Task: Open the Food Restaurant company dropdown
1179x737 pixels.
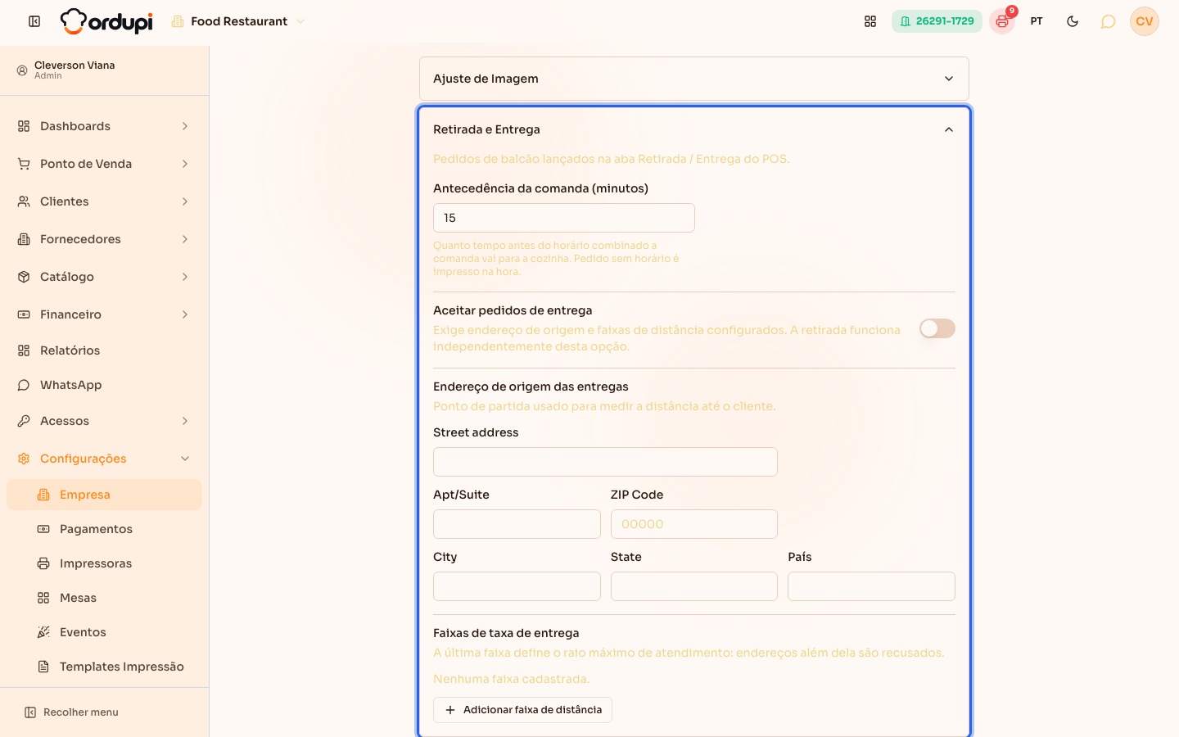Action: (x=238, y=21)
